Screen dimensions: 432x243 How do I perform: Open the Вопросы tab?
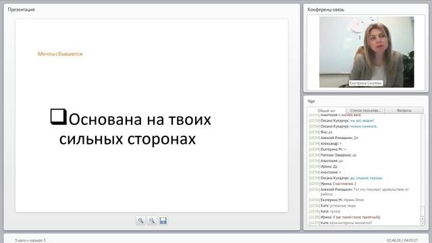tap(404, 110)
